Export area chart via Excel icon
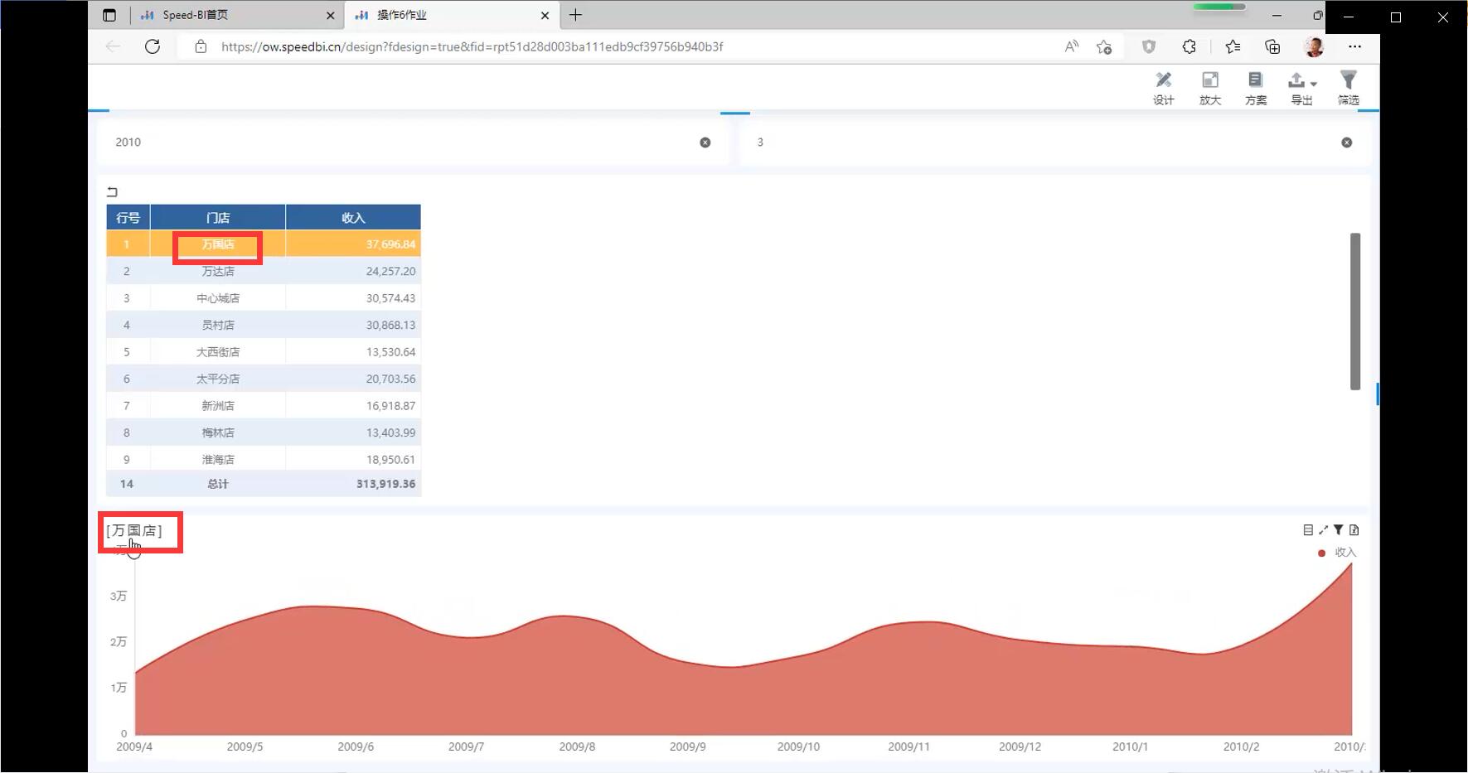The width and height of the screenshot is (1468, 773). click(x=1354, y=530)
